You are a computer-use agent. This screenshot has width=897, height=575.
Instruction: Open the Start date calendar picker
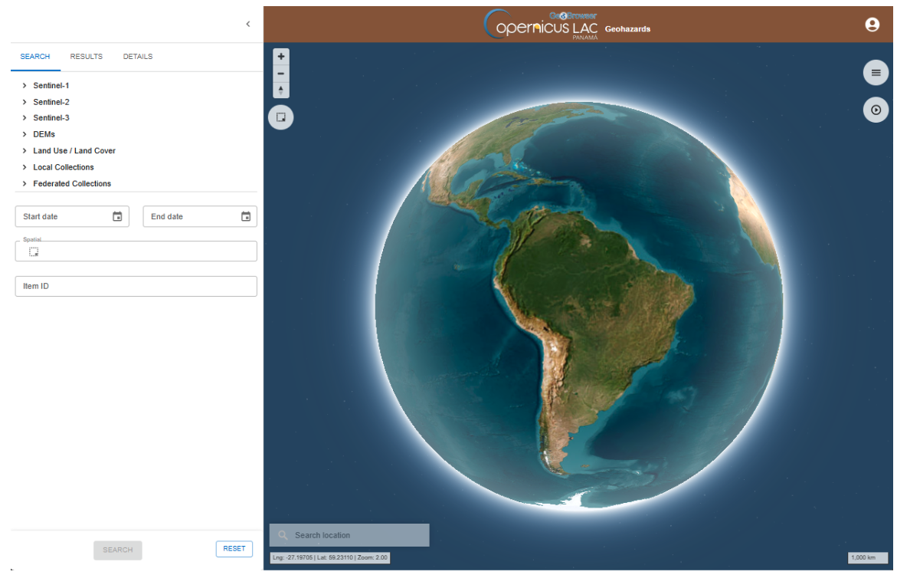[x=117, y=217]
